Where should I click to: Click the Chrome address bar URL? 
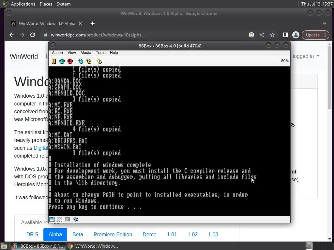96,35
